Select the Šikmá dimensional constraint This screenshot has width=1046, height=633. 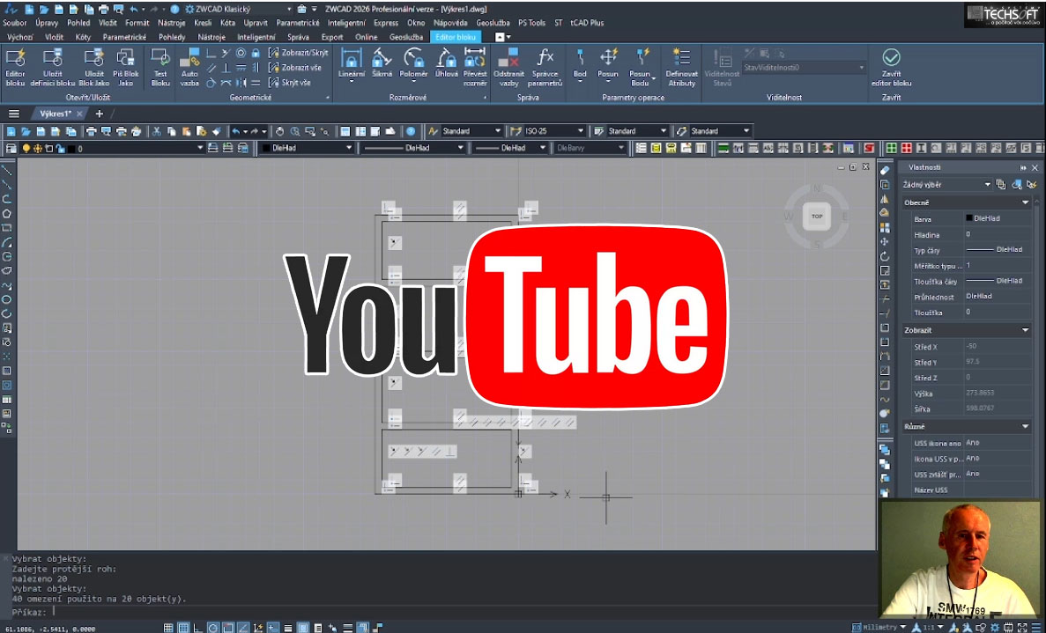(382, 63)
